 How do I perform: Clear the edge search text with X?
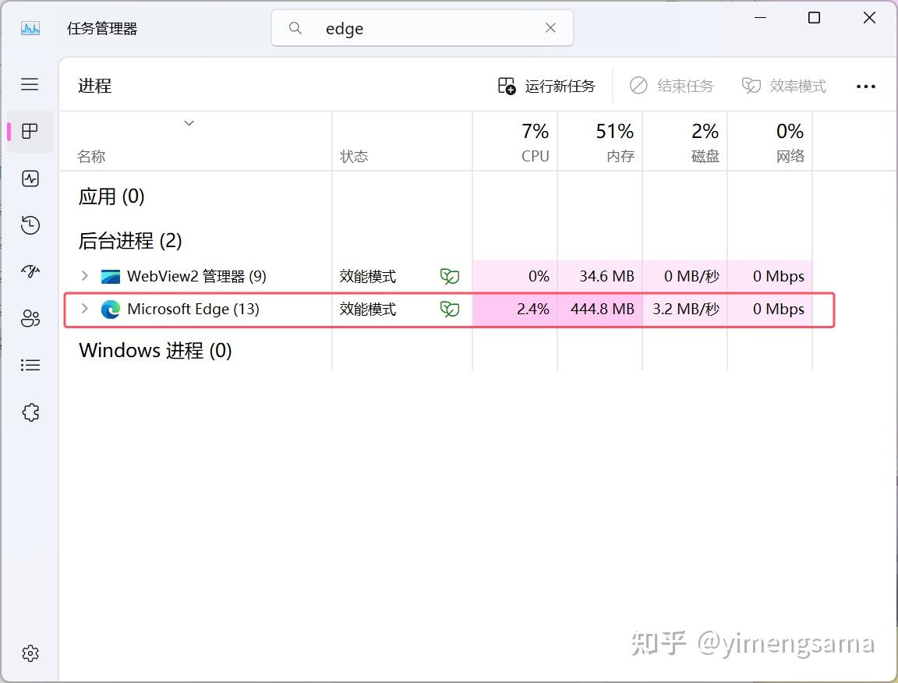[x=550, y=27]
